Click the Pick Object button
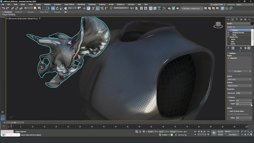This screenshot has width=254, height=143. 237,71
